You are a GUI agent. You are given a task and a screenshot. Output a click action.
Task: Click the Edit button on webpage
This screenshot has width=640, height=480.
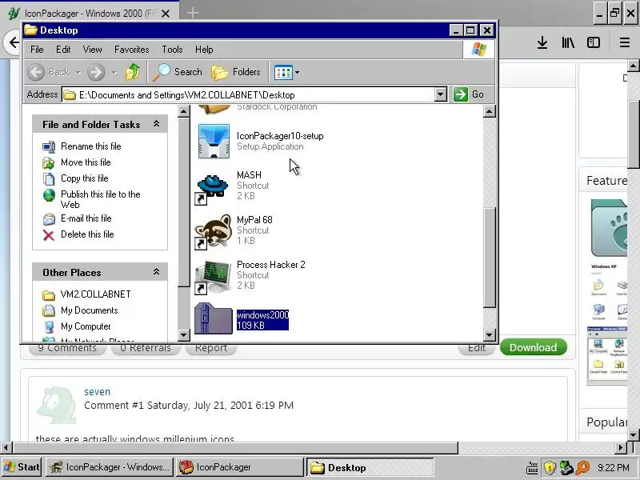pyautogui.click(x=476, y=348)
